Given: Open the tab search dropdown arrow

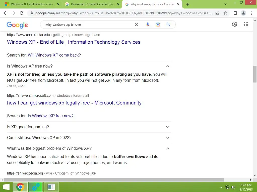Looking at the screenshot, I should (226, 4).
